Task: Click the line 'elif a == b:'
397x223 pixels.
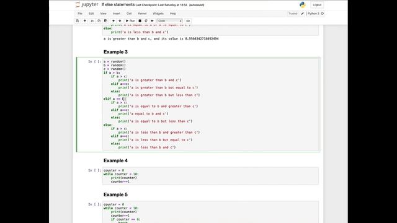Action: [114, 99]
